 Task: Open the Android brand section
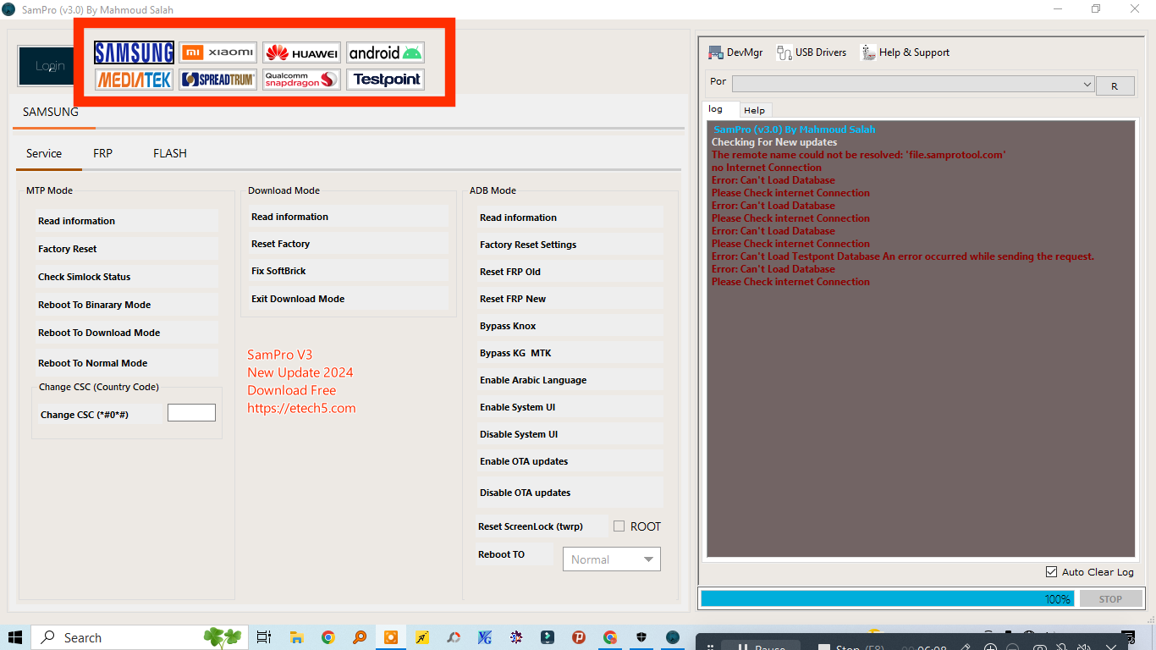(x=385, y=52)
